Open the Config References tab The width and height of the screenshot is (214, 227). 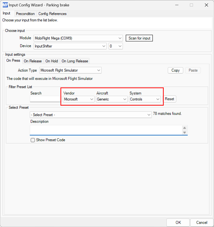52,14
